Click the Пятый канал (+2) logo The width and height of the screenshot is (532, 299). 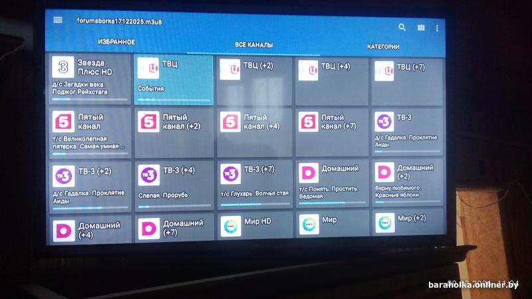tap(148, 122)
